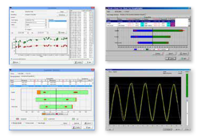Click the green level meter bar in waveform window

pyautogui.click(x=187, y=86)
